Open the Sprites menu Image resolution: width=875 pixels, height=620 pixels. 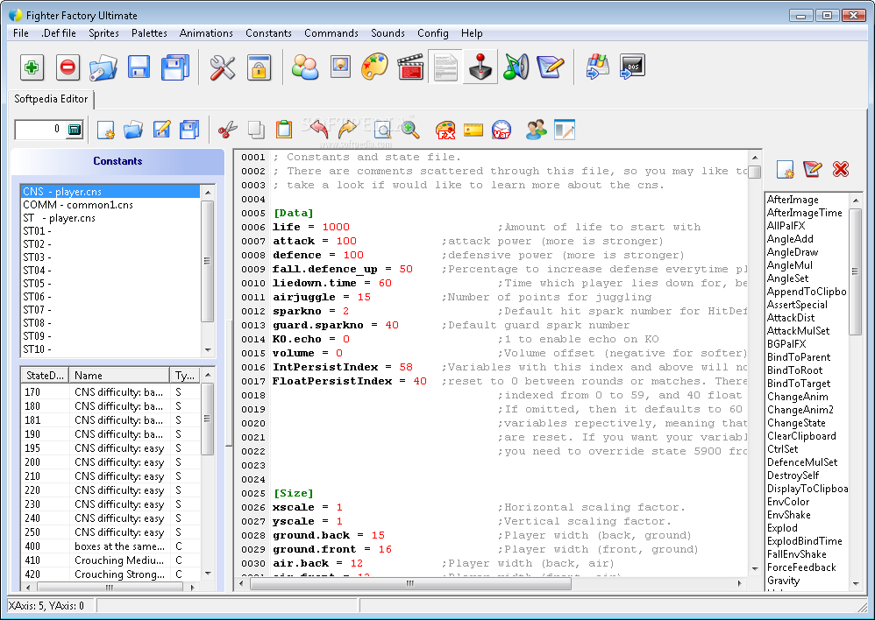pyautogui.click(x=103, y=33)
